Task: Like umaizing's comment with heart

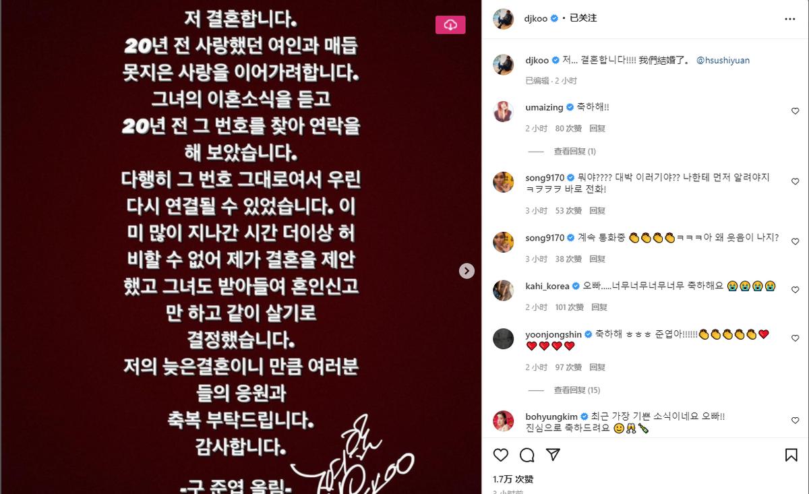Action: (x=795, y=111)
